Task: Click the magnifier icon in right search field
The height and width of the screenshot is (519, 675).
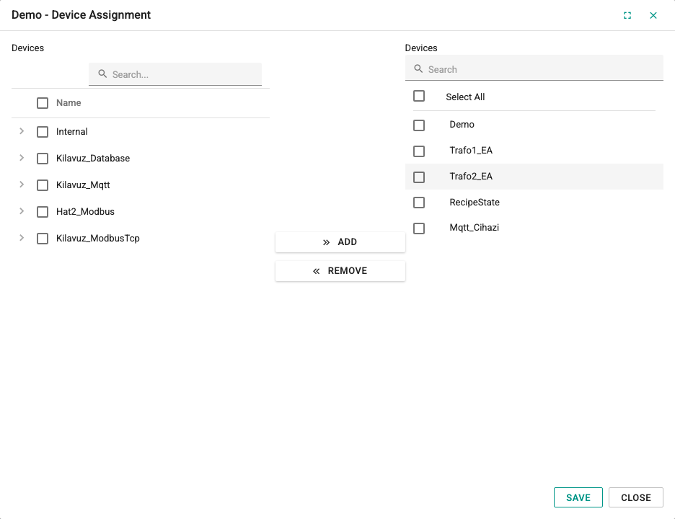Action: click(x=418, y=69)
